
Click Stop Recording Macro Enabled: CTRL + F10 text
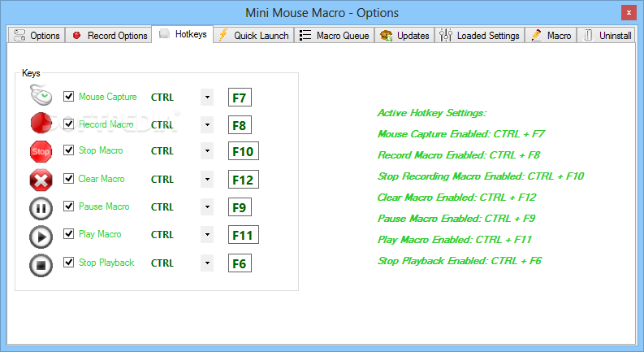(481, 176)
